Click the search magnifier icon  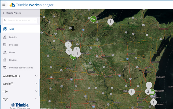[x=5, y=21]
